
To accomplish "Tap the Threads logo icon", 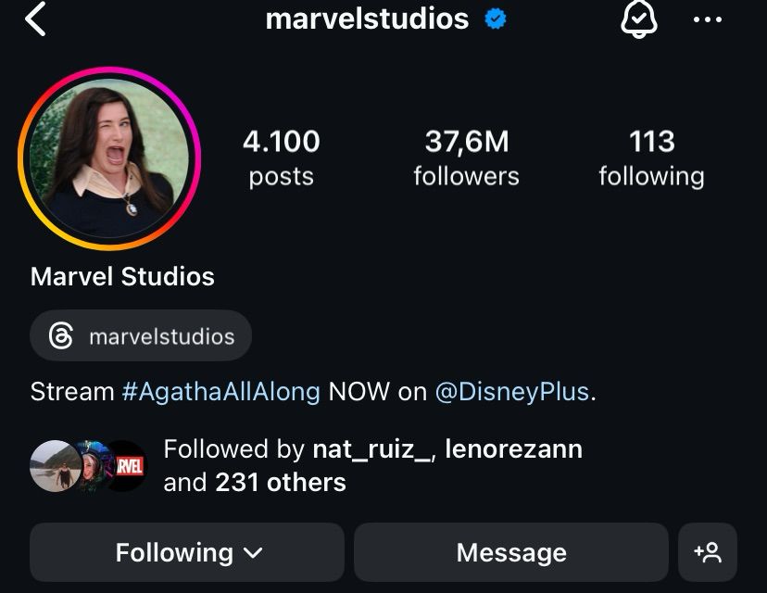I will tap(61, 336).
